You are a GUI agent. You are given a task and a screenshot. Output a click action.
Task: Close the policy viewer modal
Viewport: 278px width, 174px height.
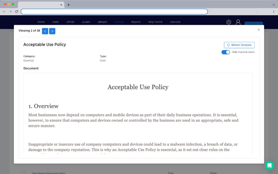(259, 30)
